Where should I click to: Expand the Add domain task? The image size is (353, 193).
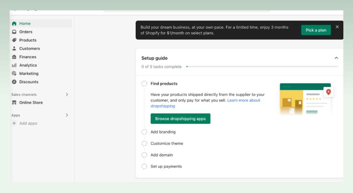click(162, 155)
